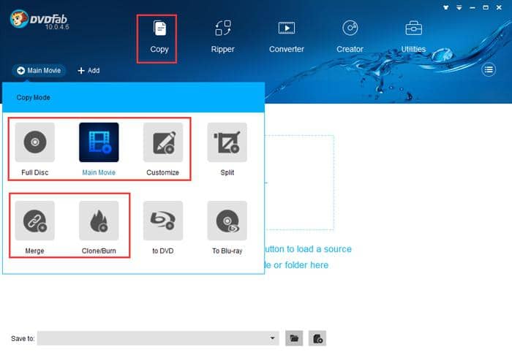Select the ISO image output icon

(x=317, y=338)
